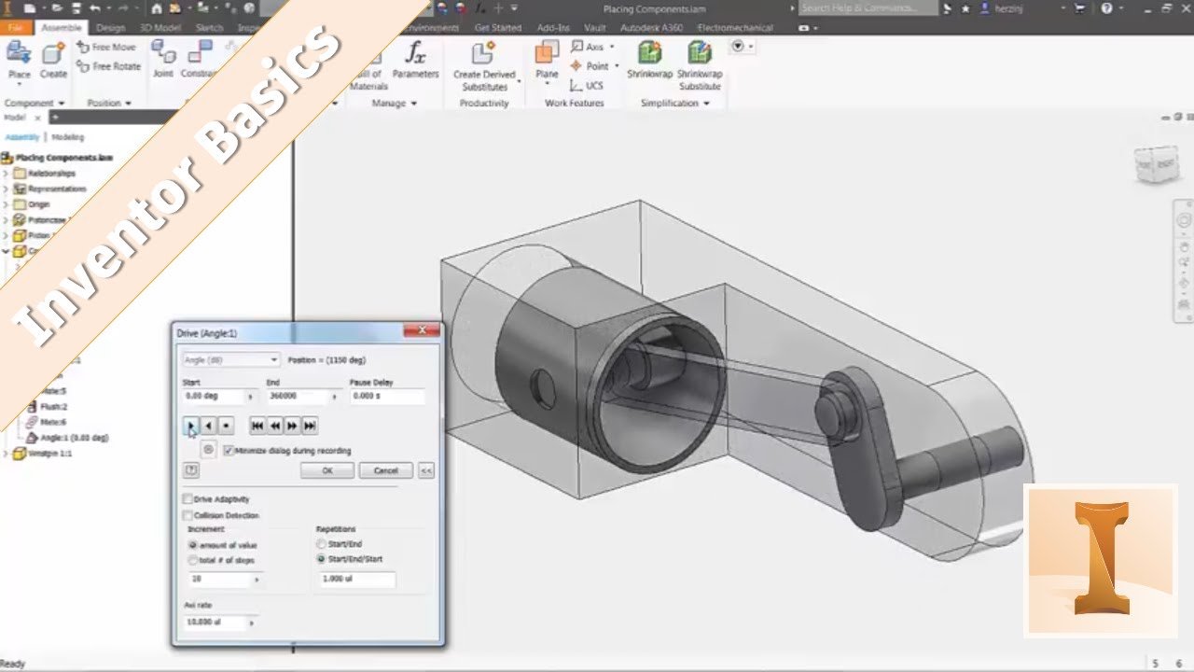This screenshot has height=672, width=1194.
Task: Enable Collision Detection checkbox
Action: pyautogui.click(x=188, y=515)
